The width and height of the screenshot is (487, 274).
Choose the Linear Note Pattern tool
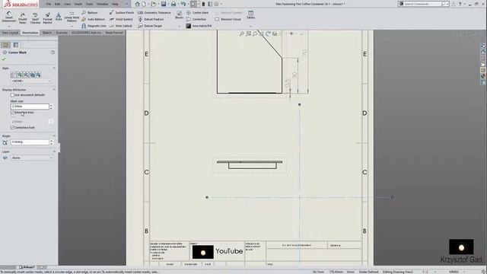tap(72, 17)
